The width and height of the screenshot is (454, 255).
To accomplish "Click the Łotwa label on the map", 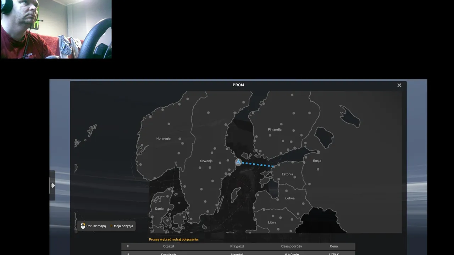I will click(x=290, y=198).
